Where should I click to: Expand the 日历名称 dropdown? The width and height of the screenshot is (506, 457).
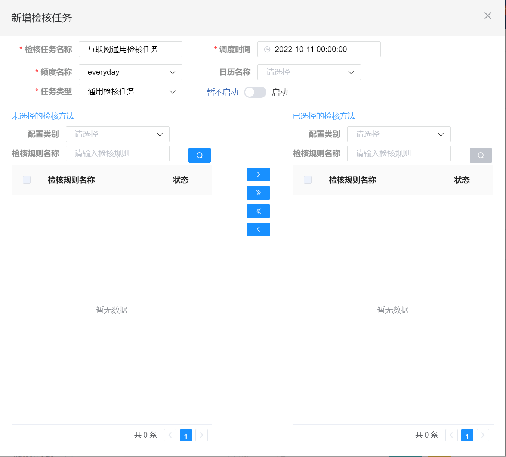click(309, 72)
